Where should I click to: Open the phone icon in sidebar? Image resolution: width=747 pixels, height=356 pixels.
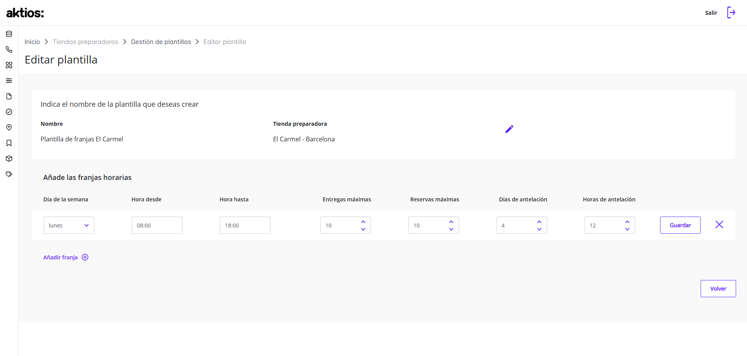coord(9,49)
